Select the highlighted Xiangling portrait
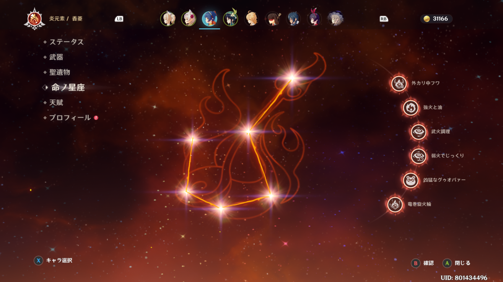 (x=210, y=19)
